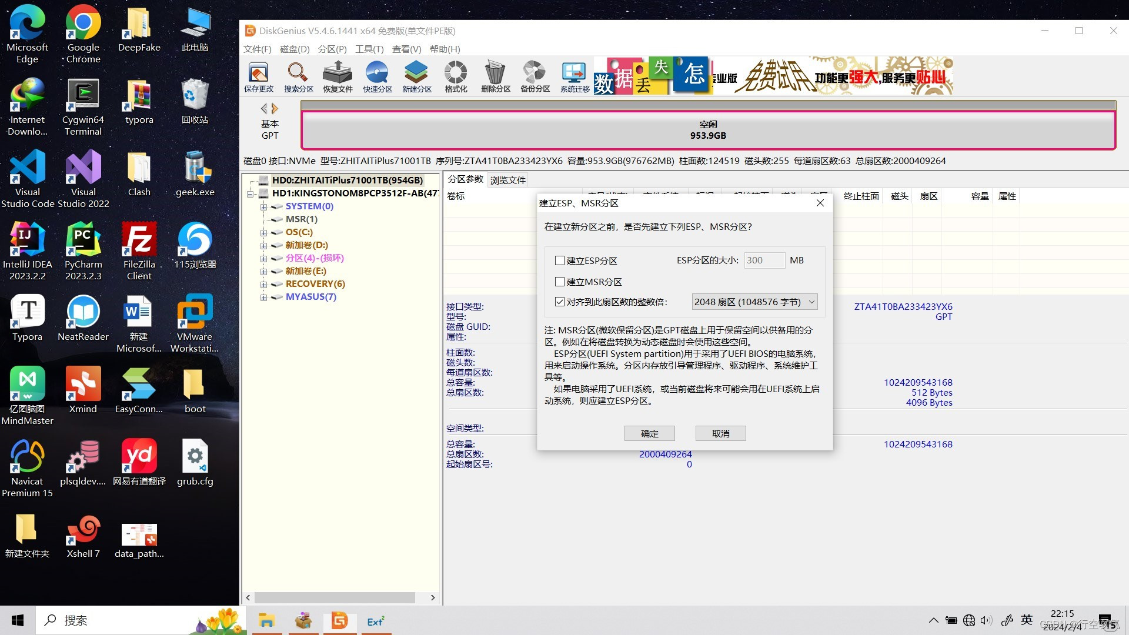Expand HD0:ZHITAITiPlus71001TB tree item
The image size is (1129, 635).
tap(253, 180)
